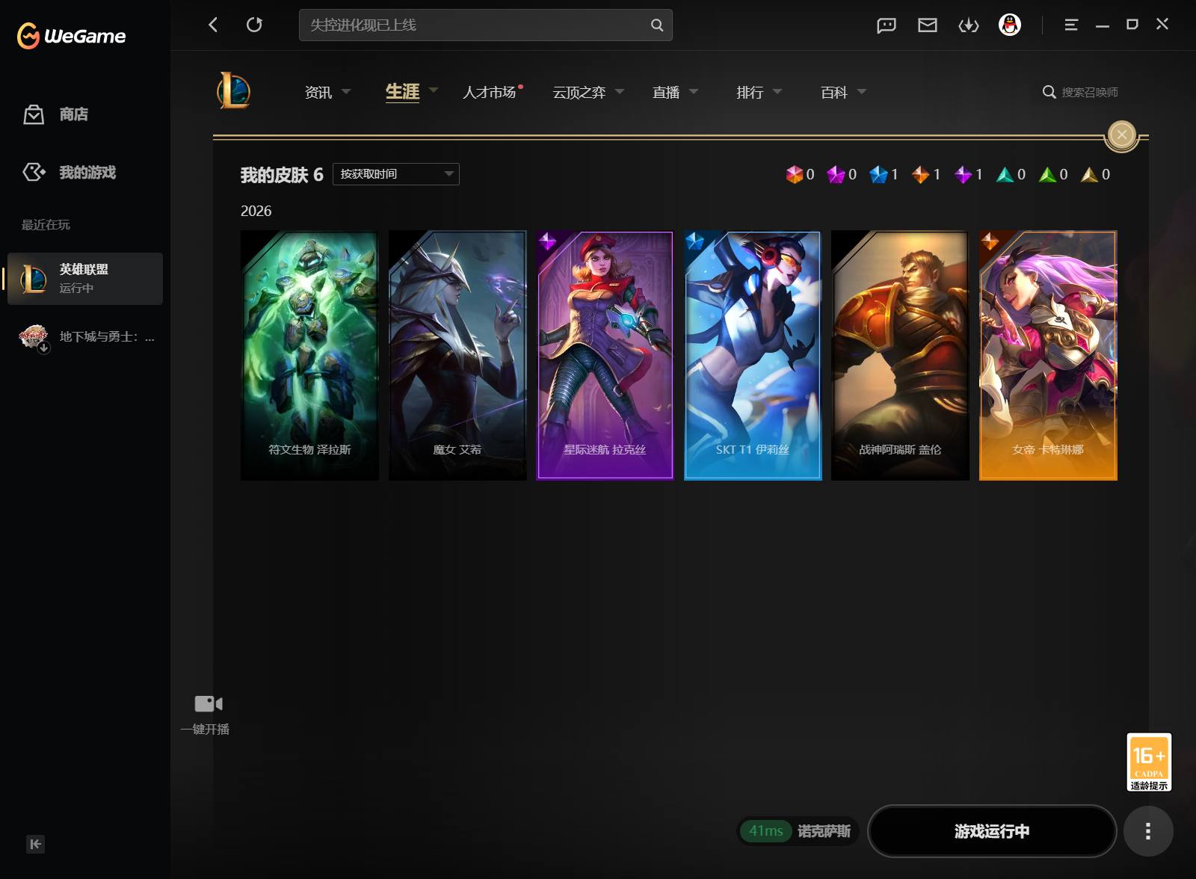Start one-click streaming camera icon

pos(208,703)
